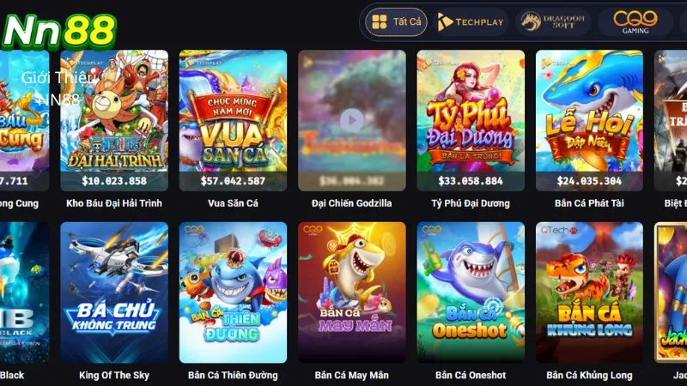Image resolution: width=687 pixels, height=386 pixels.
Task: Select the Tất Cả grid icon tab
Action: coord(396,22)
